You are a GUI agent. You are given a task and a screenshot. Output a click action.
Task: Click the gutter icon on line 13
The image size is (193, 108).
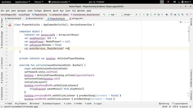click(10, 25)
